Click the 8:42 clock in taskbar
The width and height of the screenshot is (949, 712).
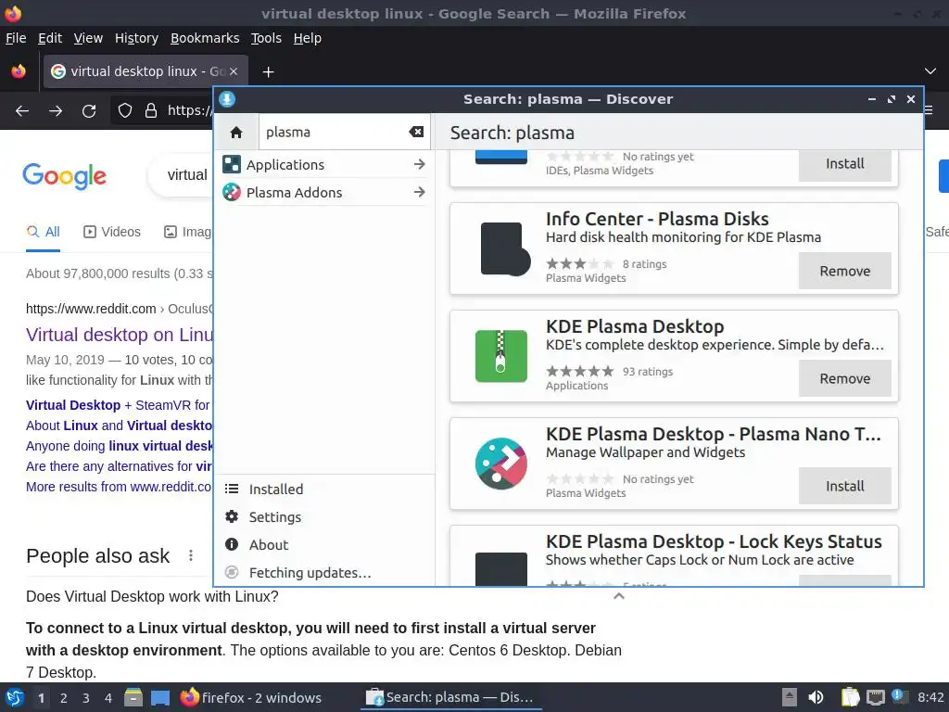point(930,697)
